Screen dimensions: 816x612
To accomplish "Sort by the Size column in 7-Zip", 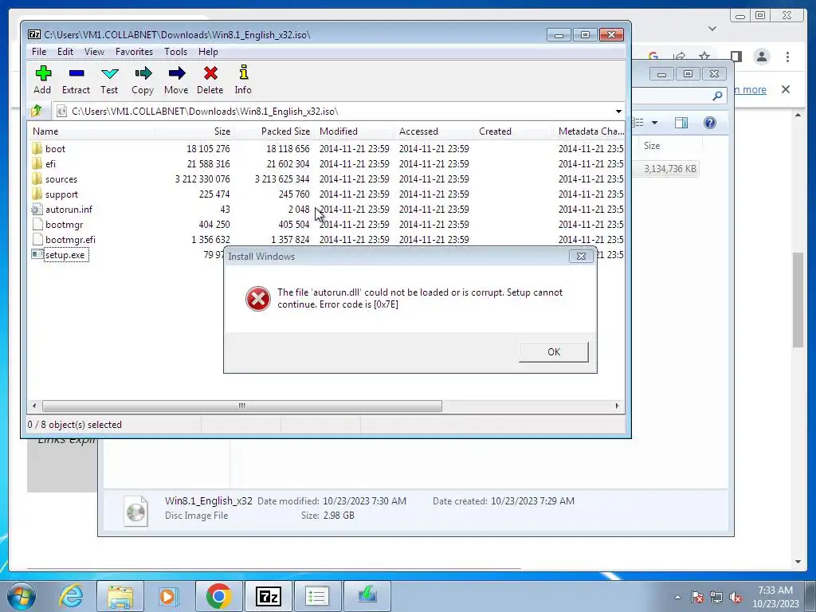I will 194,131.
